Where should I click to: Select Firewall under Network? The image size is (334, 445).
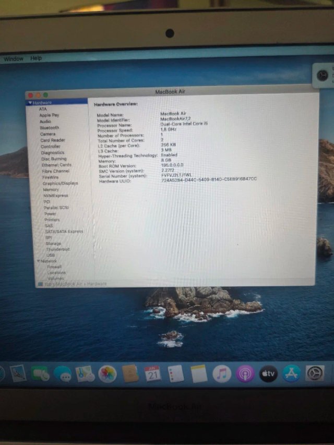[x=54, y=267]
